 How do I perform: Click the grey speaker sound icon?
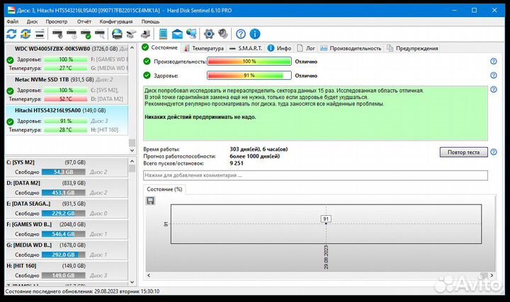pyautogui.click(x=223, y=34)
